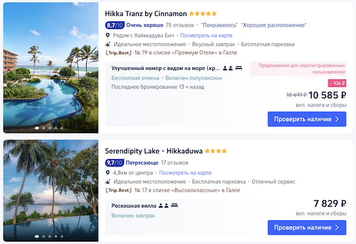Click the 9,7/10 rating badge
The height and width of the screenshot is (244, 356).
coord(115,163)
